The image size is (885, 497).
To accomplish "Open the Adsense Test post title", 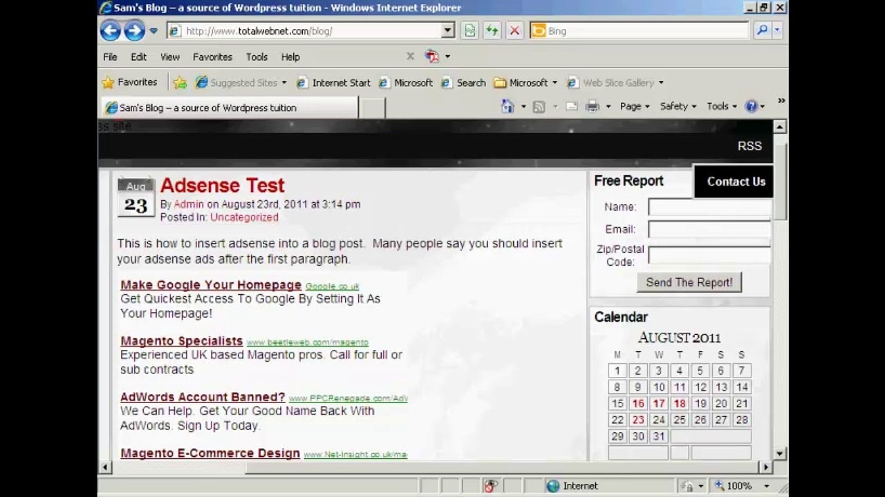I will 223,185.
